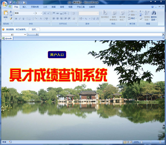Click the orientation text rotation icon
The width and height of the screenshot is (166, 145).
click(66, 13)
